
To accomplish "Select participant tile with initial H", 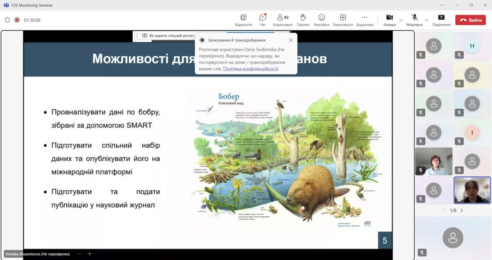I will tap(472, 46).
